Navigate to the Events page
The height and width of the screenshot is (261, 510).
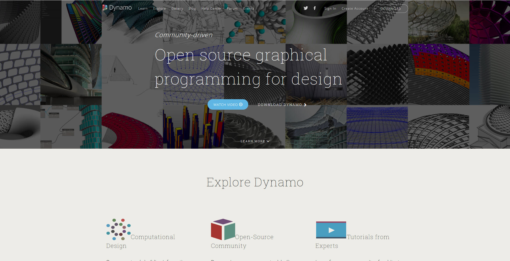pos(249,9)
